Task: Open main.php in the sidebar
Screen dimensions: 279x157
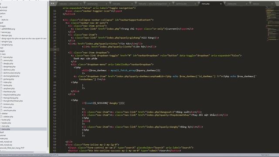Action: (5, 126)
